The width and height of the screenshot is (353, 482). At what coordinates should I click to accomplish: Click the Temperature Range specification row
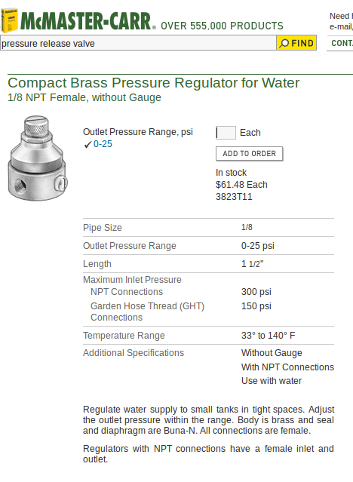coord(208,336)
